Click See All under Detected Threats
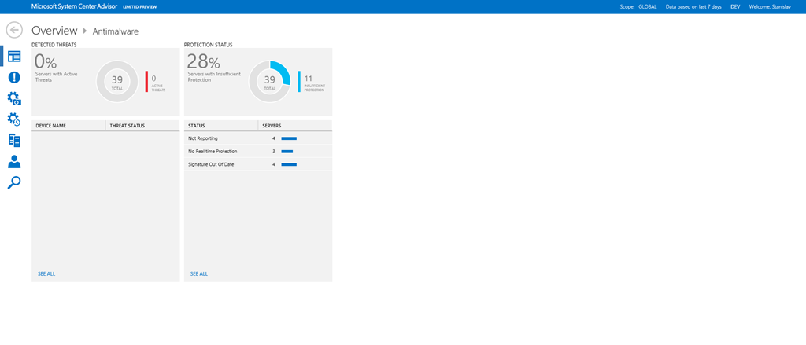 click(46, 273)
